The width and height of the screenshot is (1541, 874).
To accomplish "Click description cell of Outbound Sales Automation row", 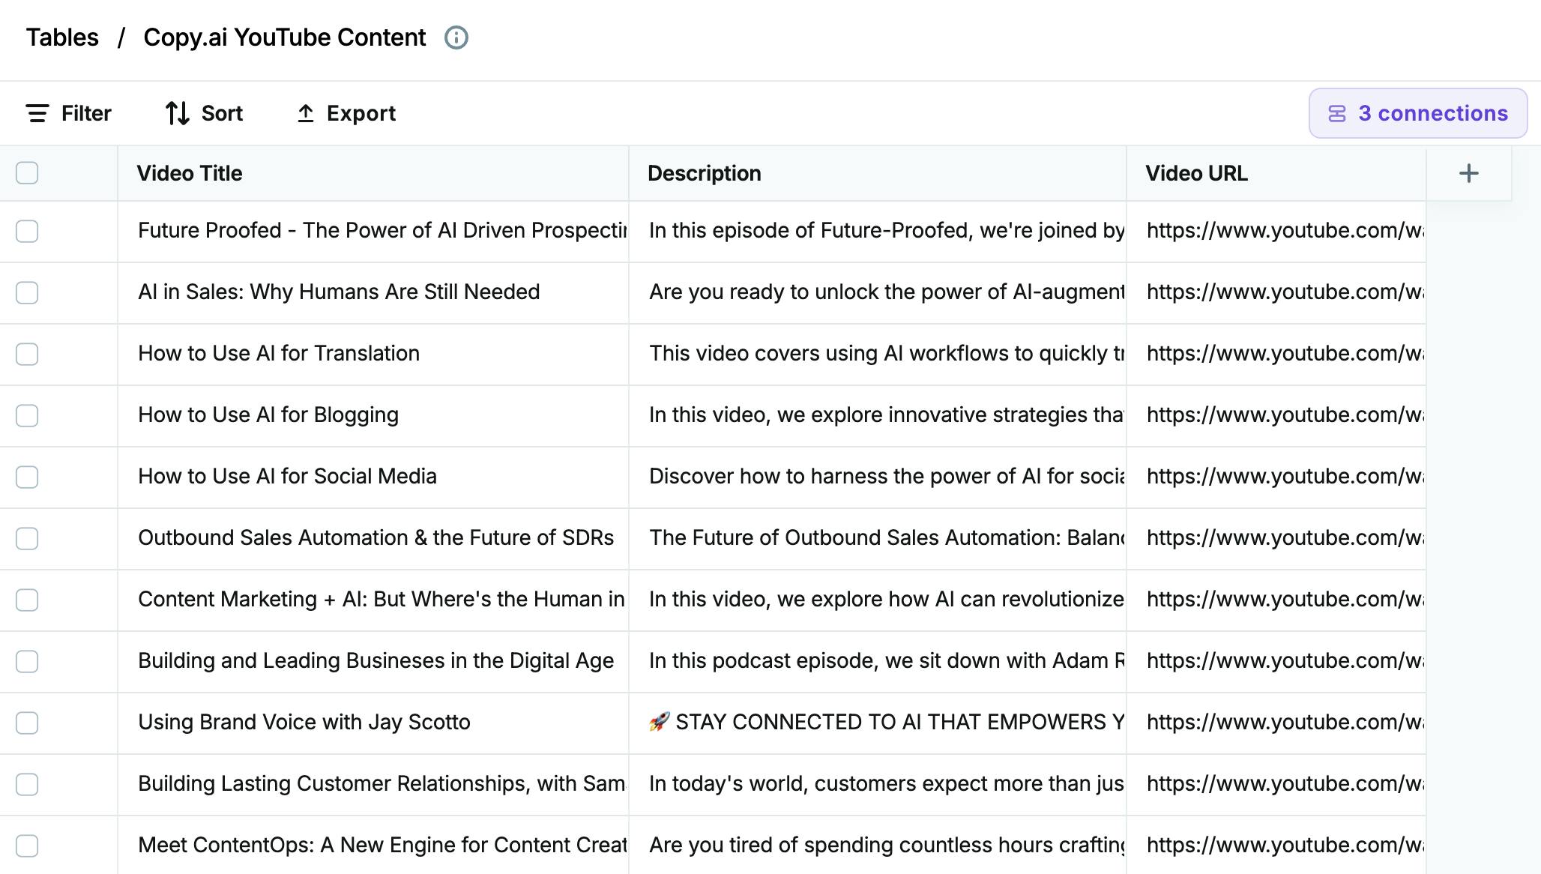I will click(886, 538).
